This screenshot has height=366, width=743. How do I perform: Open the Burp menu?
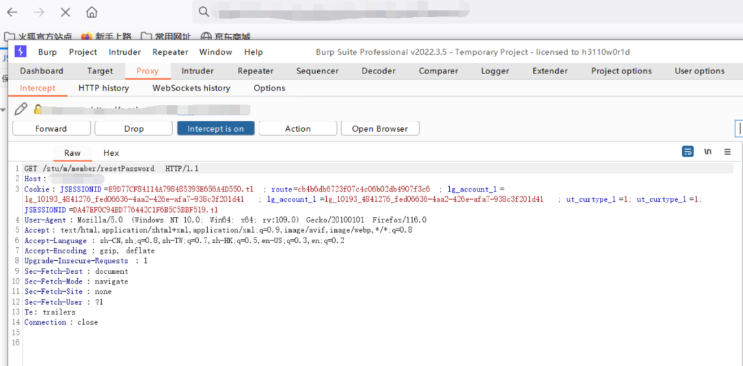47,52
